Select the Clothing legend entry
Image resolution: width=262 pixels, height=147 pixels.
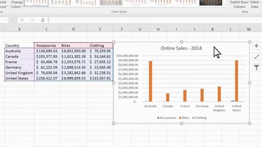point(199,118)
